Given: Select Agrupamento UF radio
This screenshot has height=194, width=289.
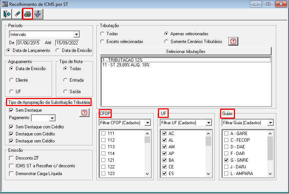Looking at the screenshot, I should tap(12, 91).
